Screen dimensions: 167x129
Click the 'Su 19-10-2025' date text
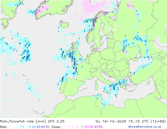(111, 121)
